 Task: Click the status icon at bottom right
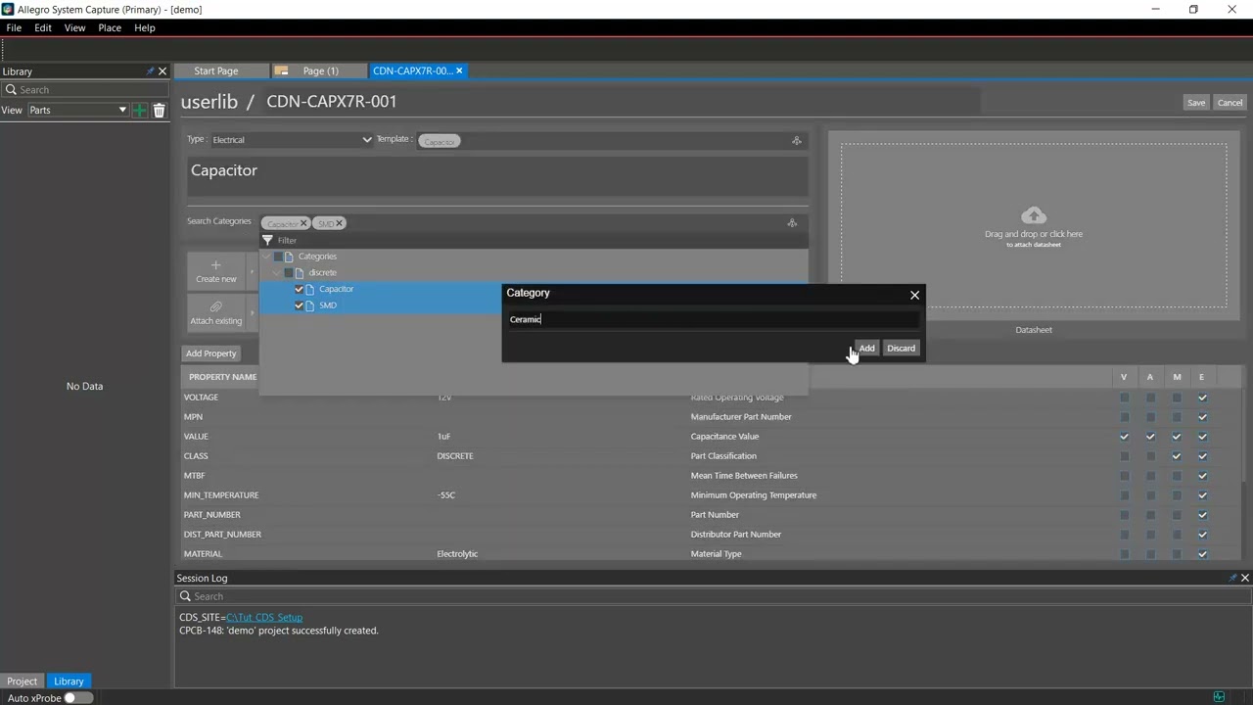[x=1219, y=697]
